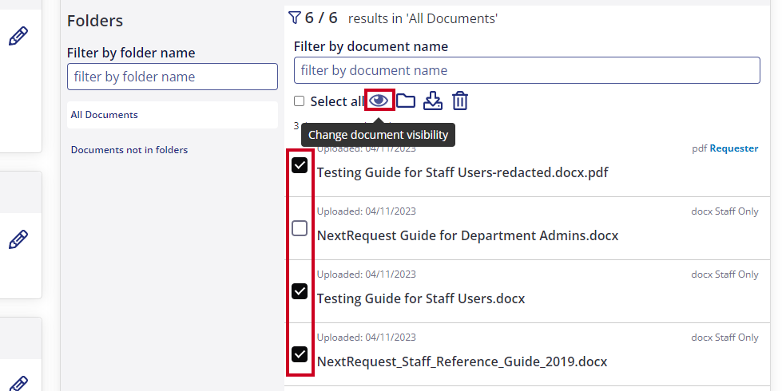Click Staff Only label on Department Admins row

tap(736, 211)
